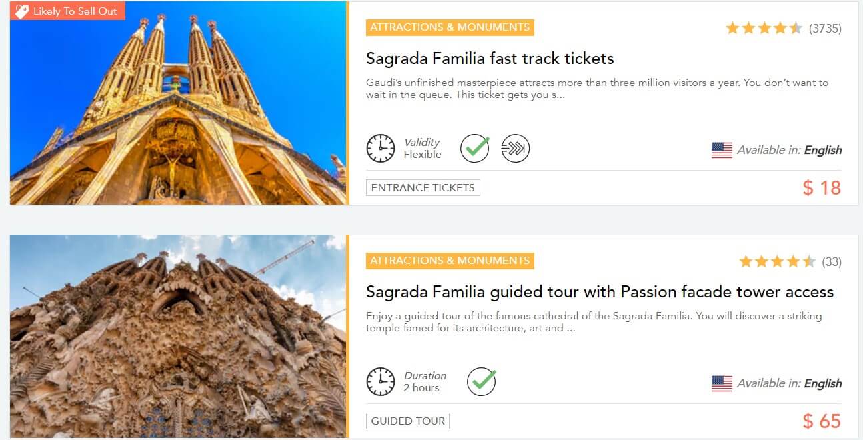Click the green checkmark icon on fast track listing
Screen dimensions: 863x440
point(475,148)
